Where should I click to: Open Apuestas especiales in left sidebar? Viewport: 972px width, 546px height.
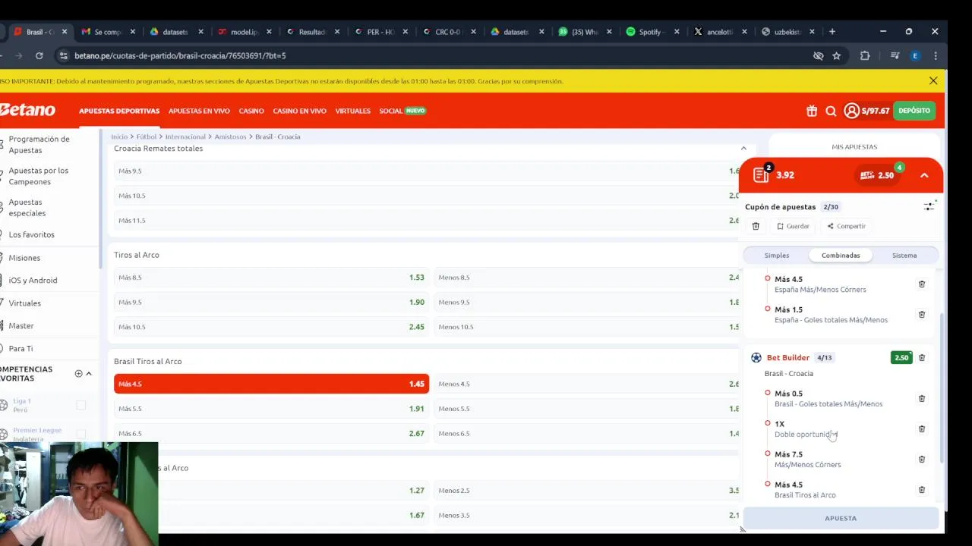pyautogui.click(x=27, y=208)
